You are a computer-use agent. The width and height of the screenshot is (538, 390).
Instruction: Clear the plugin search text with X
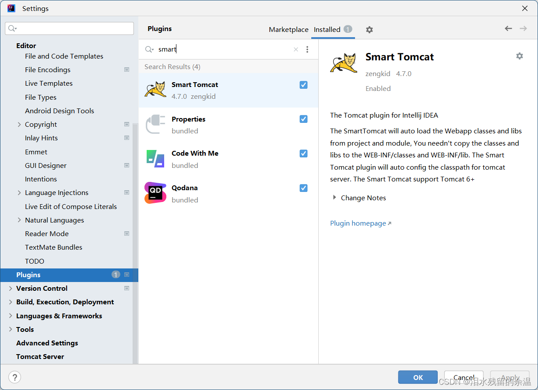point(296,49)
